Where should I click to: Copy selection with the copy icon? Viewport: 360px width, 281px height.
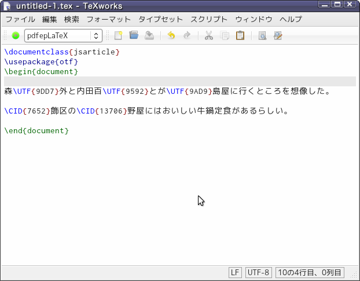225,35
